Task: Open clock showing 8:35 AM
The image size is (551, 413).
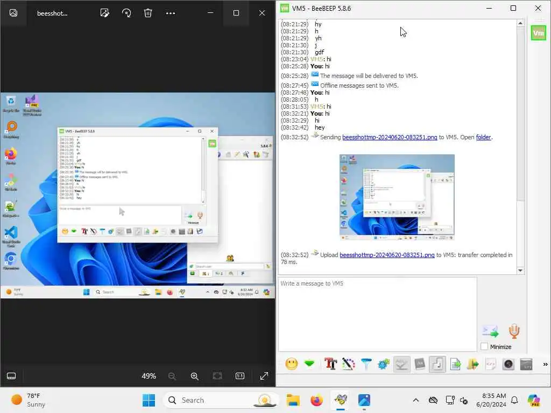Action: pyautogui.click(x=491, y=400)
